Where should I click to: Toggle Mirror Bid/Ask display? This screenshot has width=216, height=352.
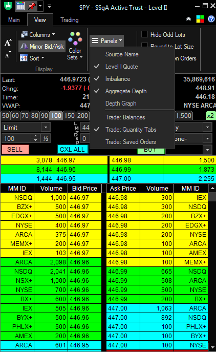42,47
